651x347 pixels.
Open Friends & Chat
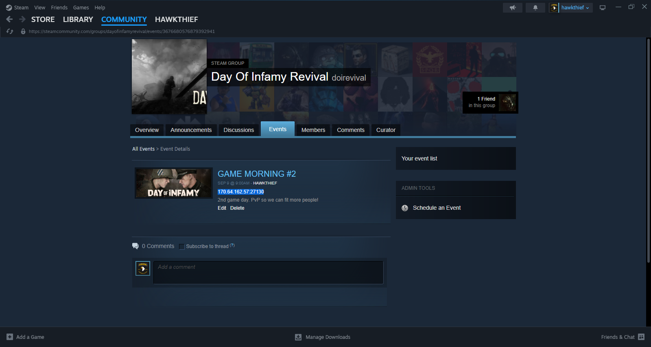pyautogui.click(x=618, y=337)
